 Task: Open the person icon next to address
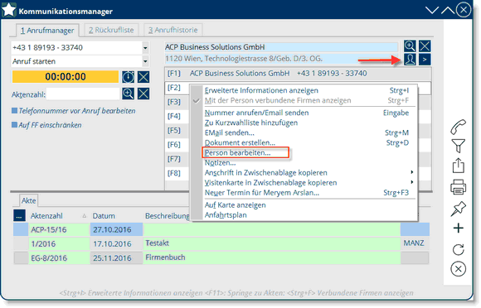[410, 60]
